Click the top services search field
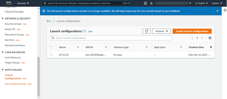The width and height of the screenshot is (227, 99). pyautogui.click(x=87, y=3)
